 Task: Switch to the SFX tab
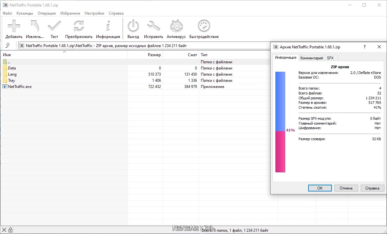click(x=330, y=58)
